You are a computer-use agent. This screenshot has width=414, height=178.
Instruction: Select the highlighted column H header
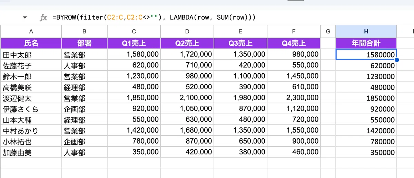366,31
